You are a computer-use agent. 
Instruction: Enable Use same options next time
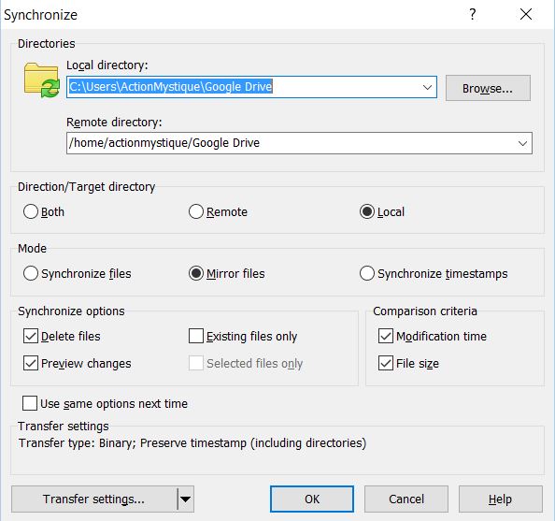click(30, 403)
